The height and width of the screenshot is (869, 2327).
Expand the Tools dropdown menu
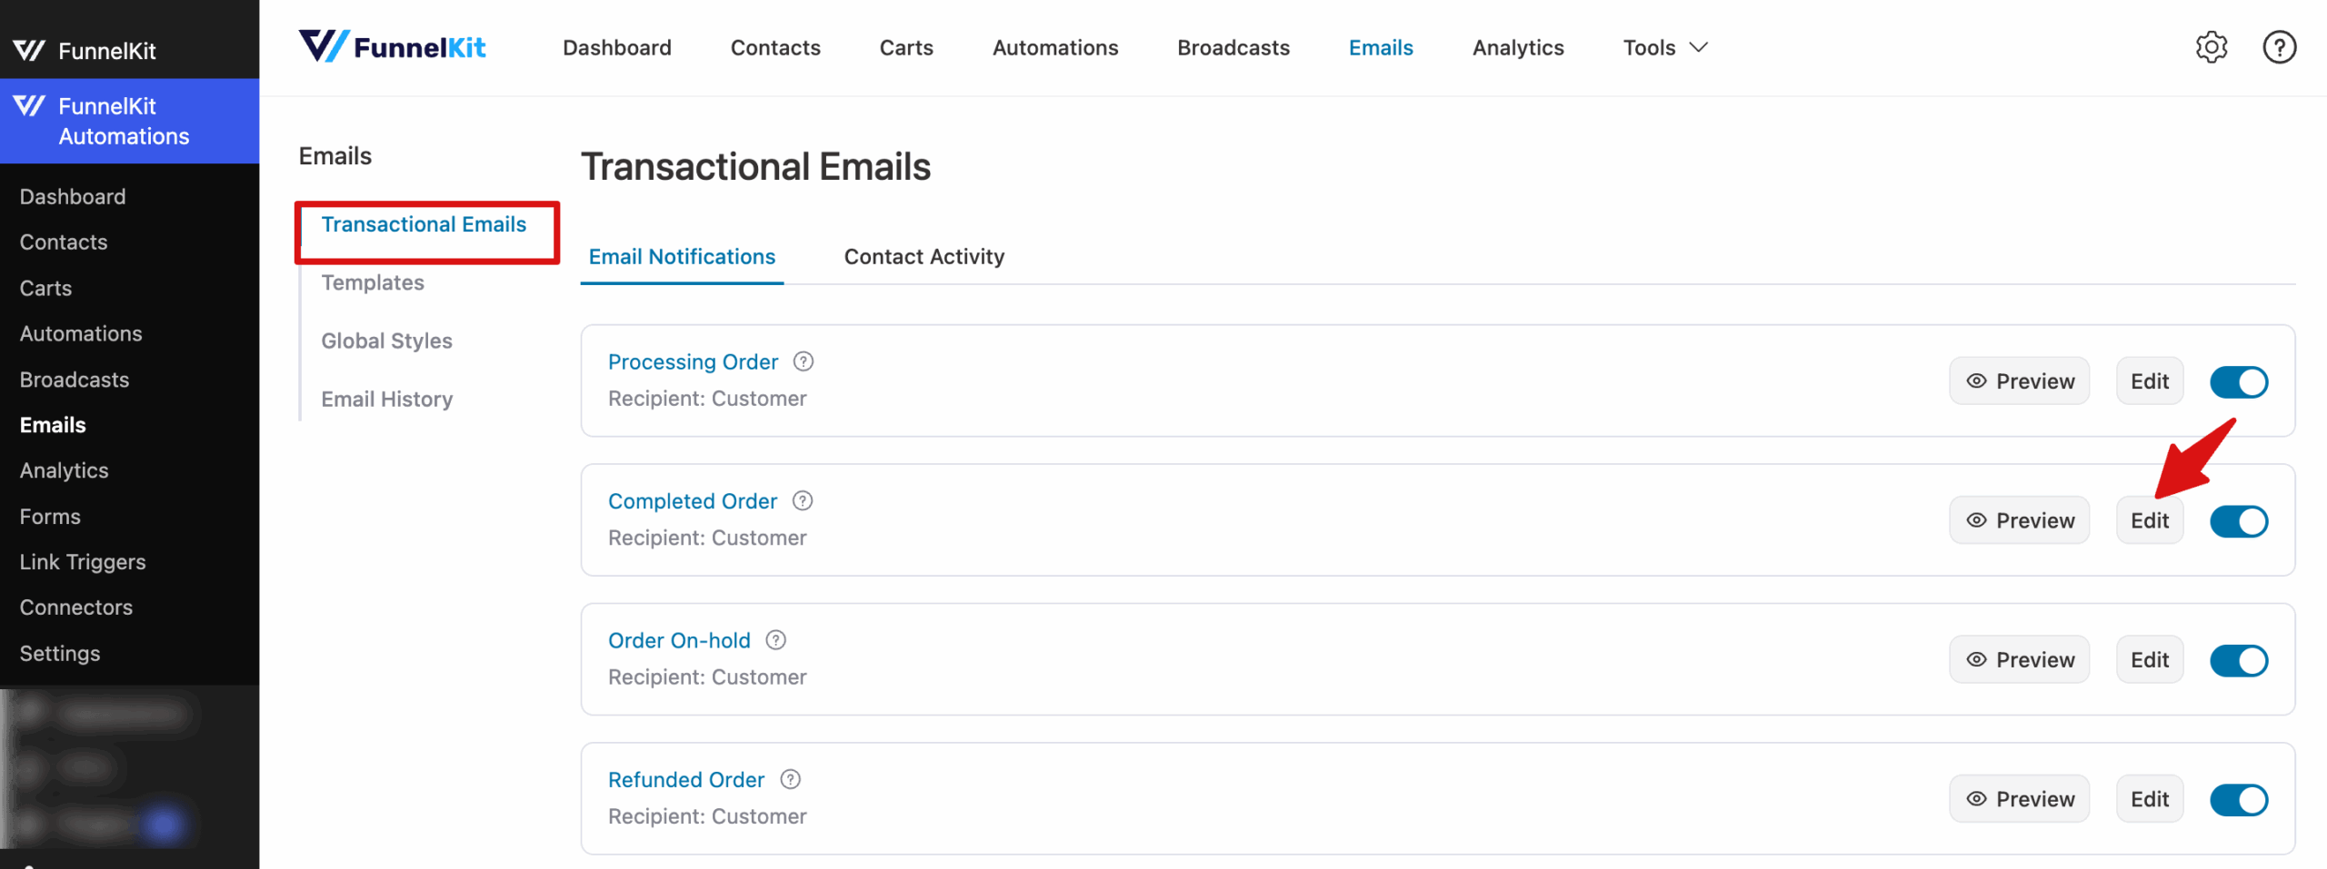(1665, 47)
